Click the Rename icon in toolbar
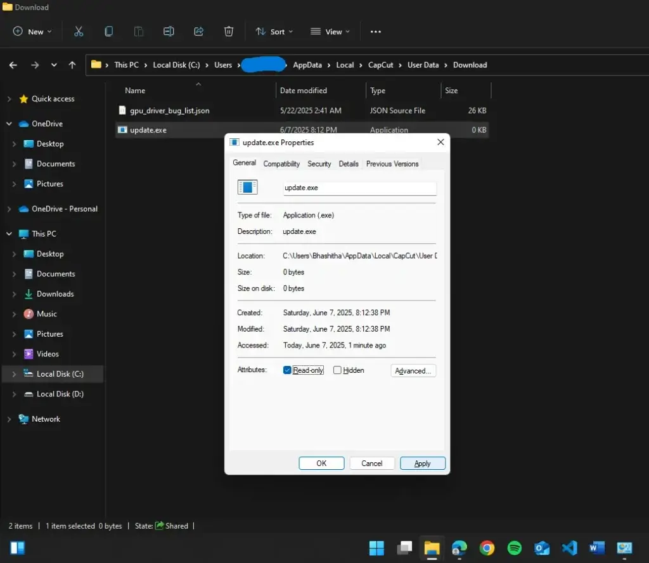Screen dimensions: 649x563 point(169,32)
